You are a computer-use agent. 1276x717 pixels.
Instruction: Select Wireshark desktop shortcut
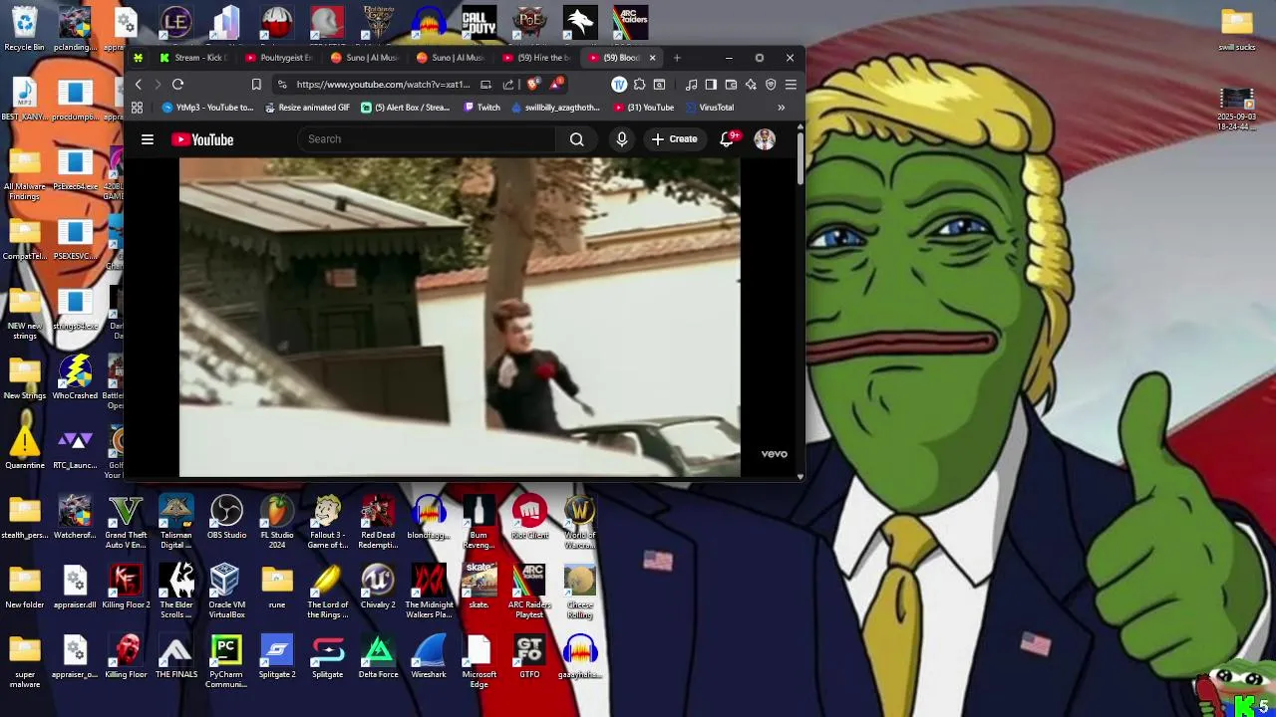(429, 657)
